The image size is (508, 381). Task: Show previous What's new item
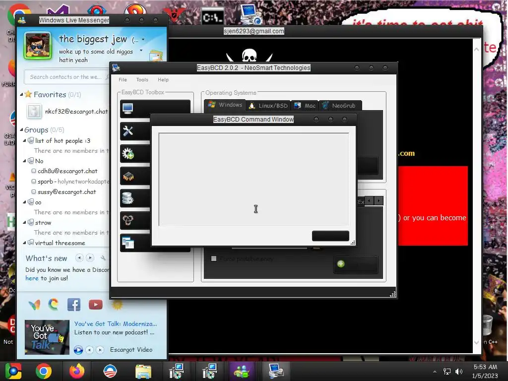(x=79, y=258)
